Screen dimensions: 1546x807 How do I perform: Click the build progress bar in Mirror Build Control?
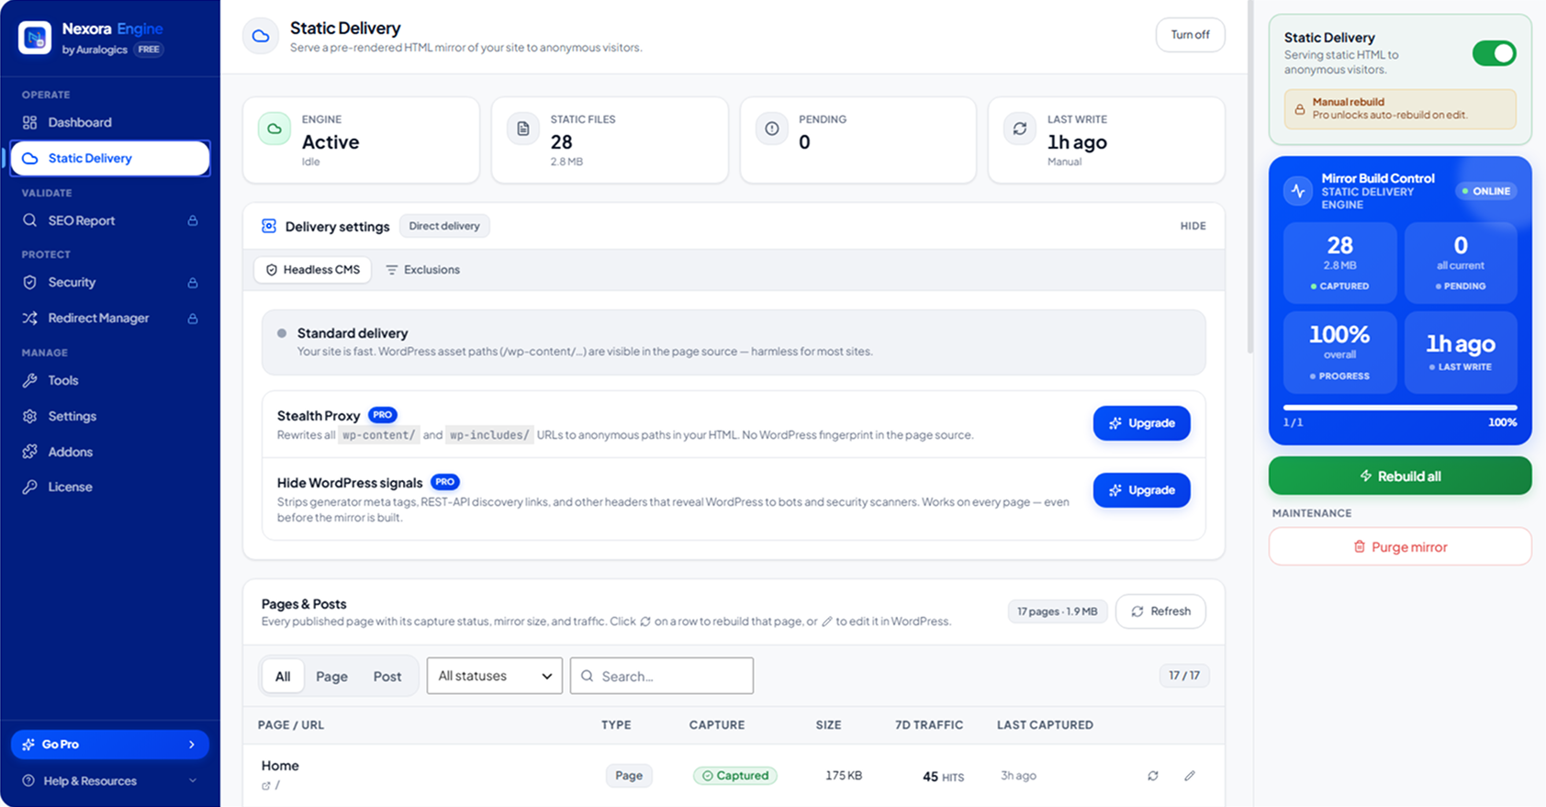(x=1400, y=407)
